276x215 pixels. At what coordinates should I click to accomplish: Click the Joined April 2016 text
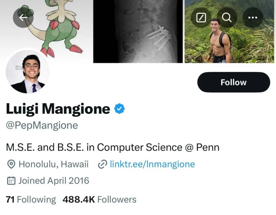coord(54,181)
